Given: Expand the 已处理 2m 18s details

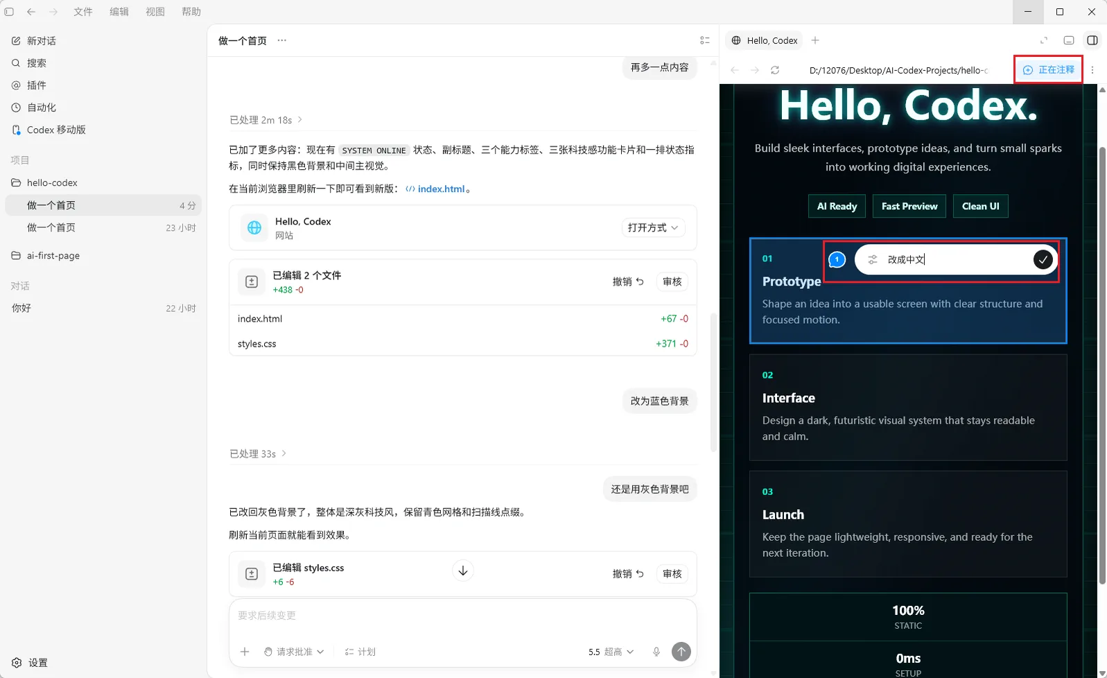Looking at the screenshot, I should 266,120.
